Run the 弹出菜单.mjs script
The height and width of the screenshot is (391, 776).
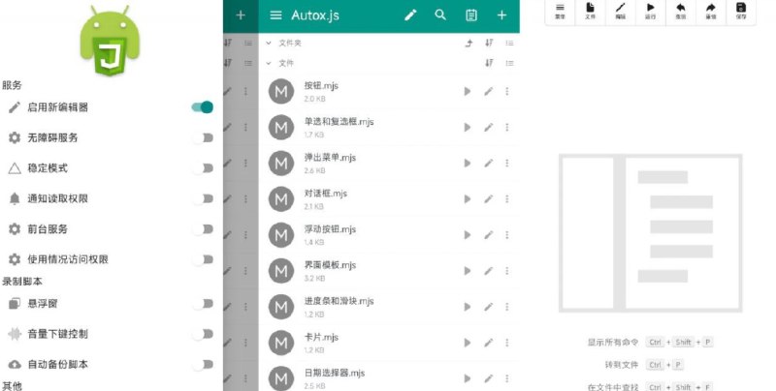467,163
